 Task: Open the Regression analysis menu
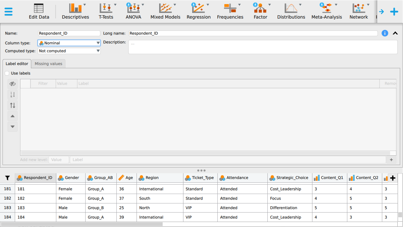199,12
